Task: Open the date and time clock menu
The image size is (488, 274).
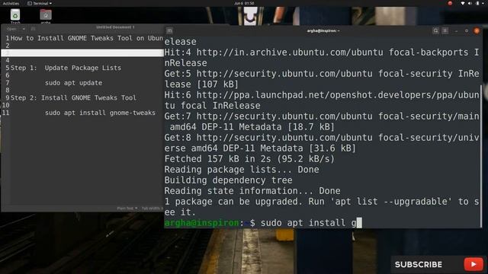Action: click(244, 3)
